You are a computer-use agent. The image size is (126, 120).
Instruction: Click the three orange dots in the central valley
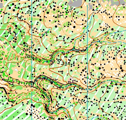pos(66,59)
